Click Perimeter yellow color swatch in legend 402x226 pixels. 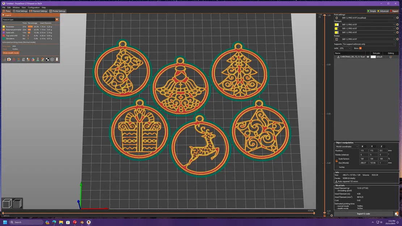coord(4,27)
